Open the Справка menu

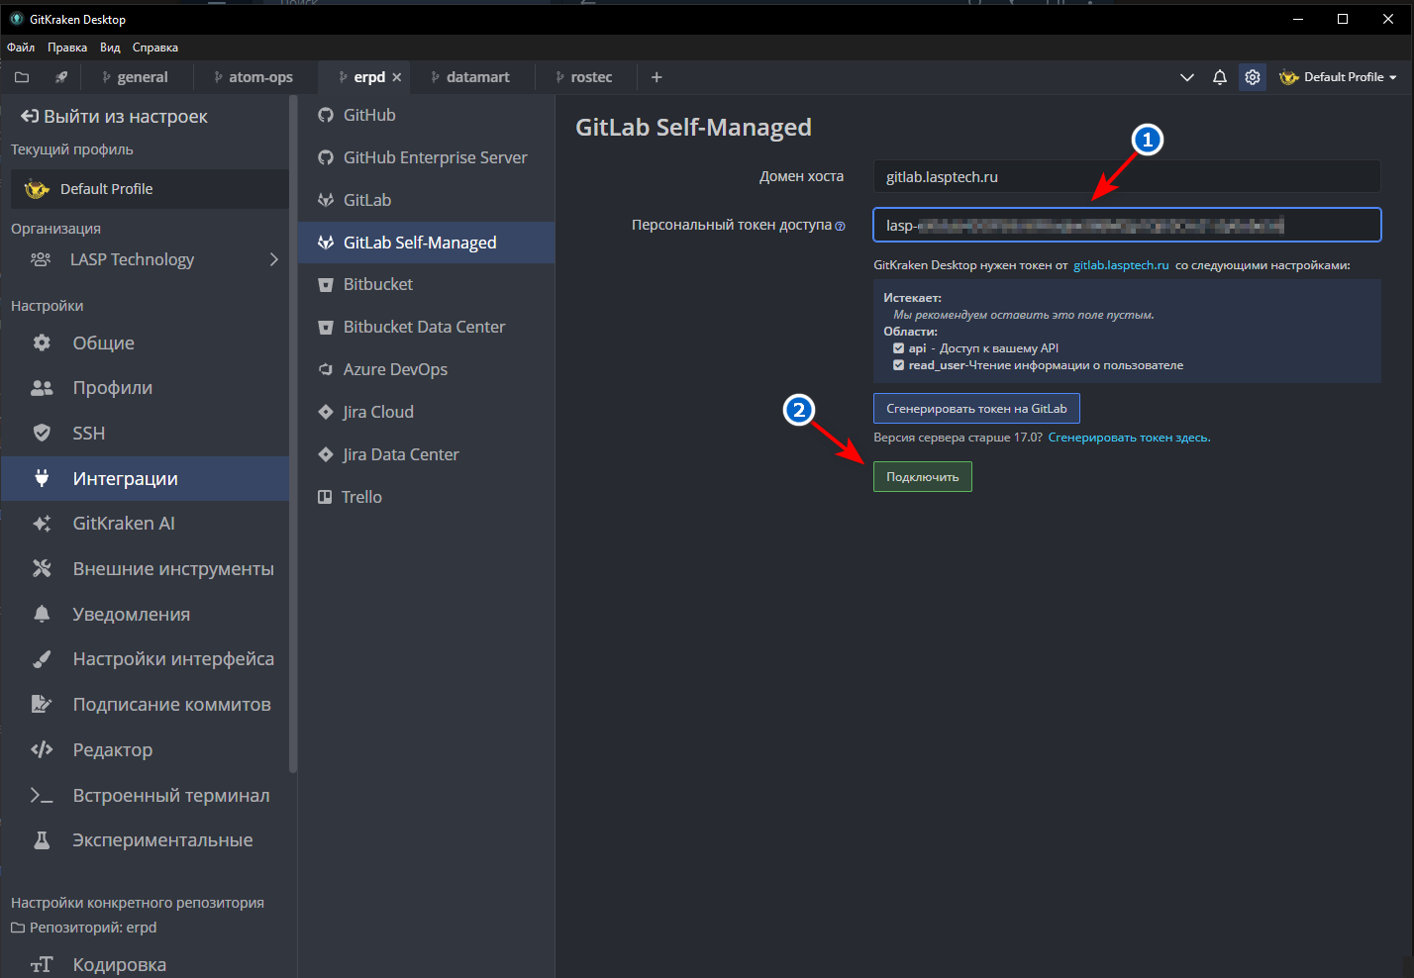[x=155, y=48]
